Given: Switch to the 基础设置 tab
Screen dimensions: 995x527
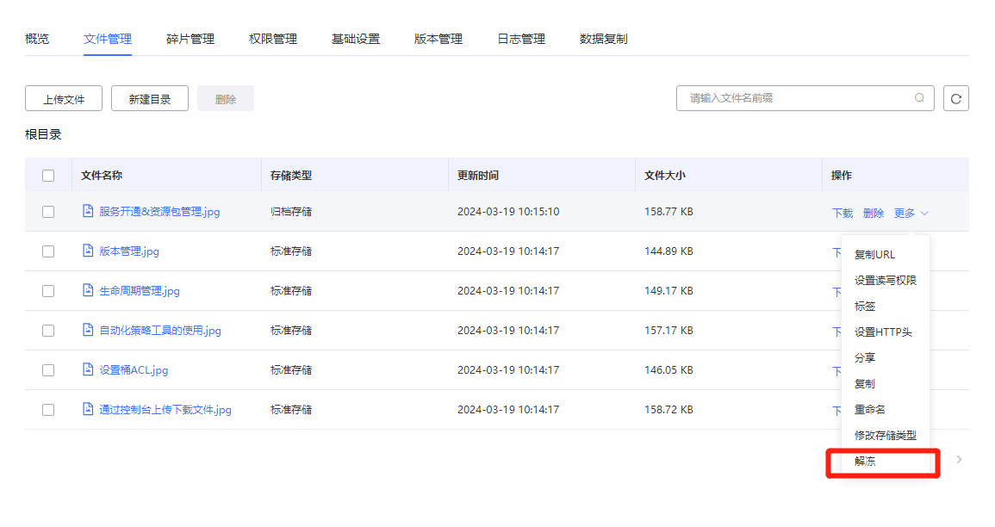Looking at the screenshot, I should [355, 39].
